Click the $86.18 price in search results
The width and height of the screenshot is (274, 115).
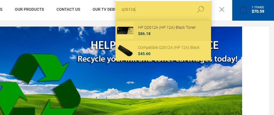[x=144, y=34]
